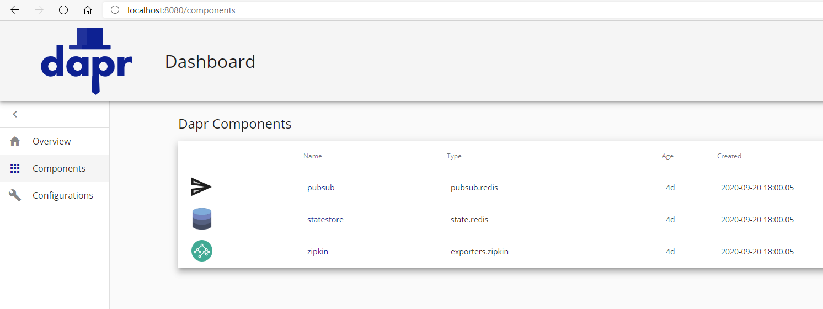Open the zipkin component link
Screen dimensions: 823x309
coord(318,252)
